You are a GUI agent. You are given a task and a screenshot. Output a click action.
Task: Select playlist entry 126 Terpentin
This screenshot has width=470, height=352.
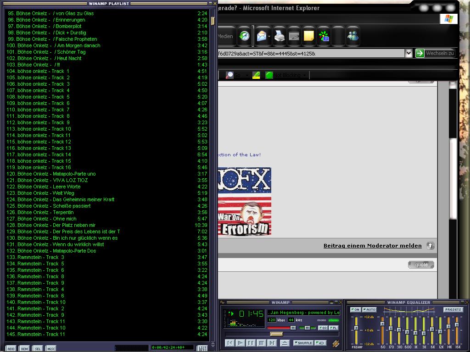pos(106,212)
